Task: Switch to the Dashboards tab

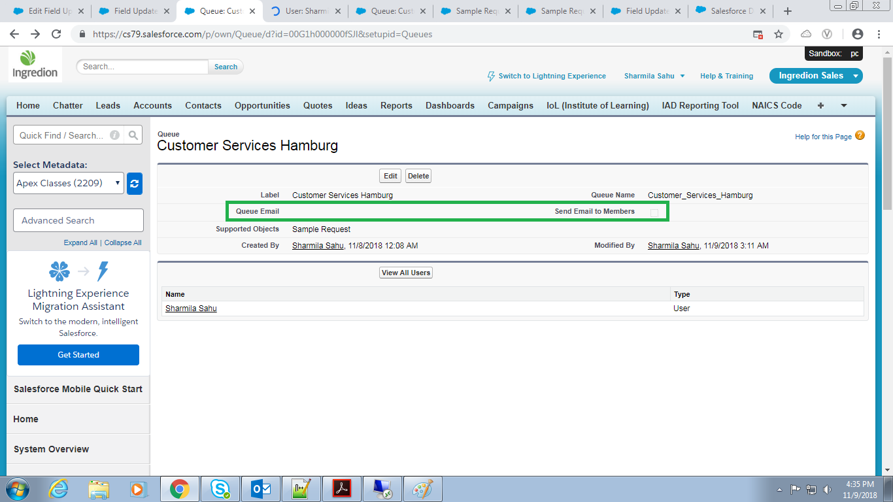Action: [450, 105]
